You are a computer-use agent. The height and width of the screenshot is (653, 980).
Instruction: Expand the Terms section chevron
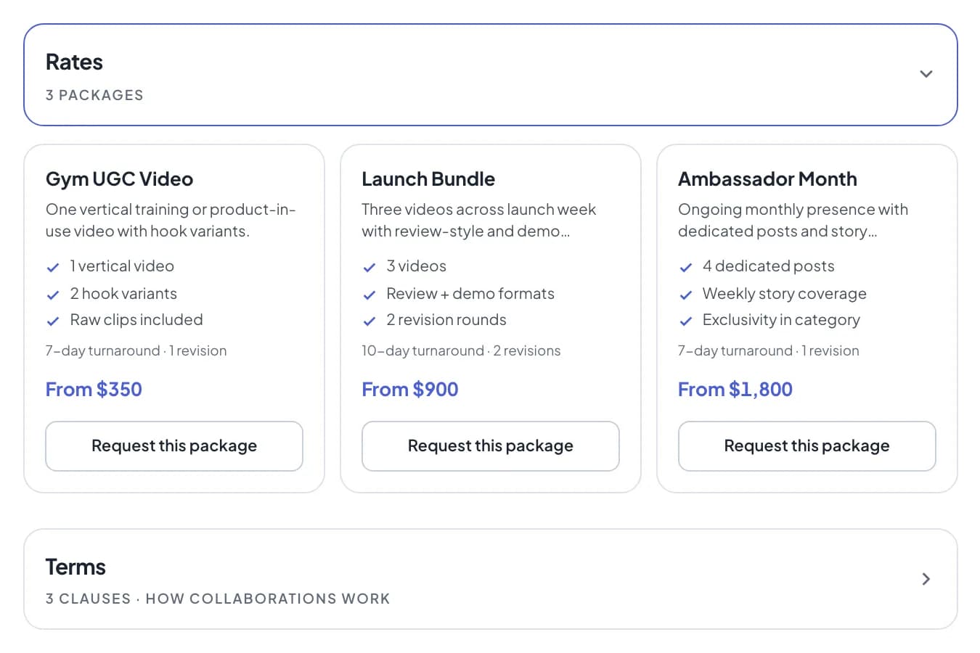click(926, 579)
